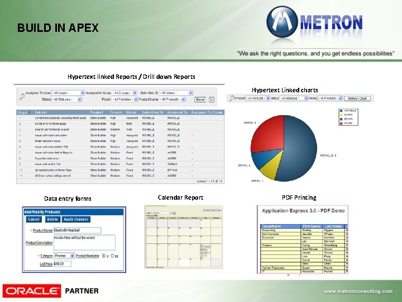Sort by the Bug # column arrow
Image resolution: width=402 pixels, height=302 pixels.
tap(29, 112)
